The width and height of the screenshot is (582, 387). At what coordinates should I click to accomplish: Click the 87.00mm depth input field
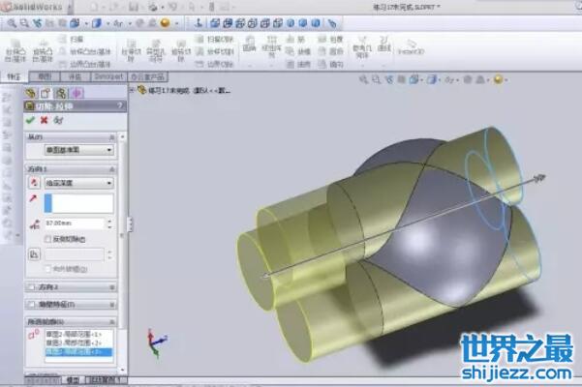[x=73, y=223]
